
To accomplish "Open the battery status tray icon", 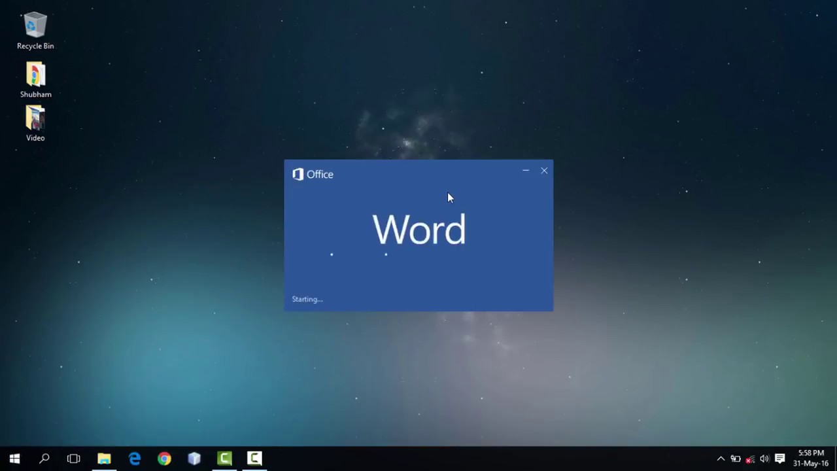I will [x=736, y=459].
